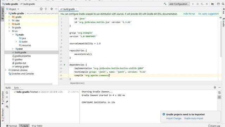Click the stop icon in Build panel
The height and width of the screenshot is (127, 225).
(7, 97)
